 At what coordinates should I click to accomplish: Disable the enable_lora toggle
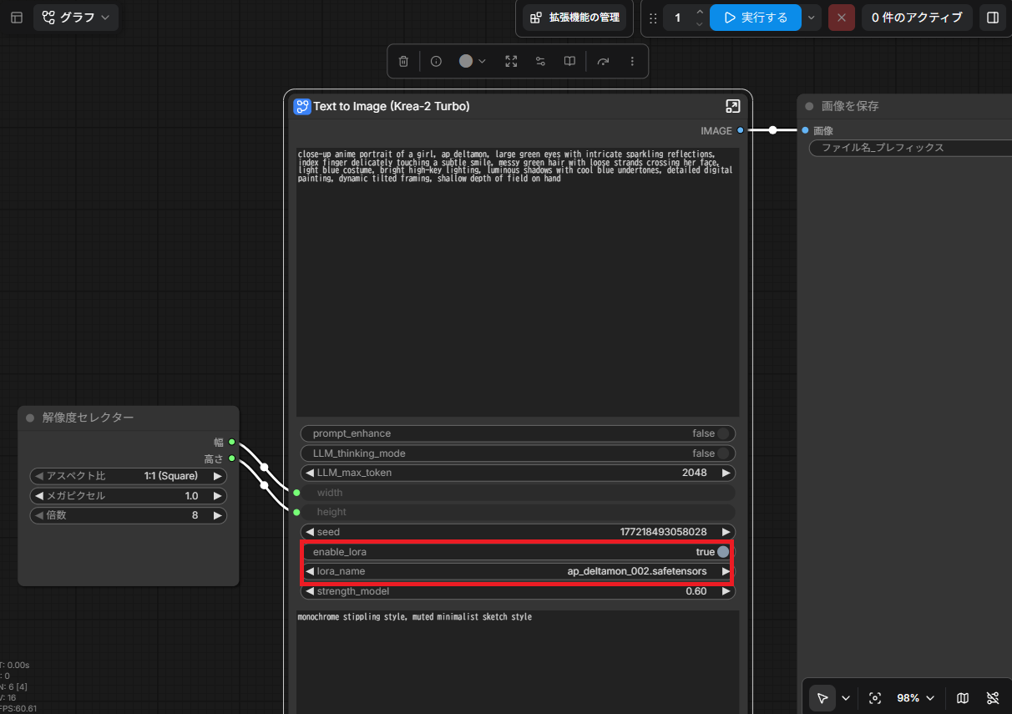723,552
